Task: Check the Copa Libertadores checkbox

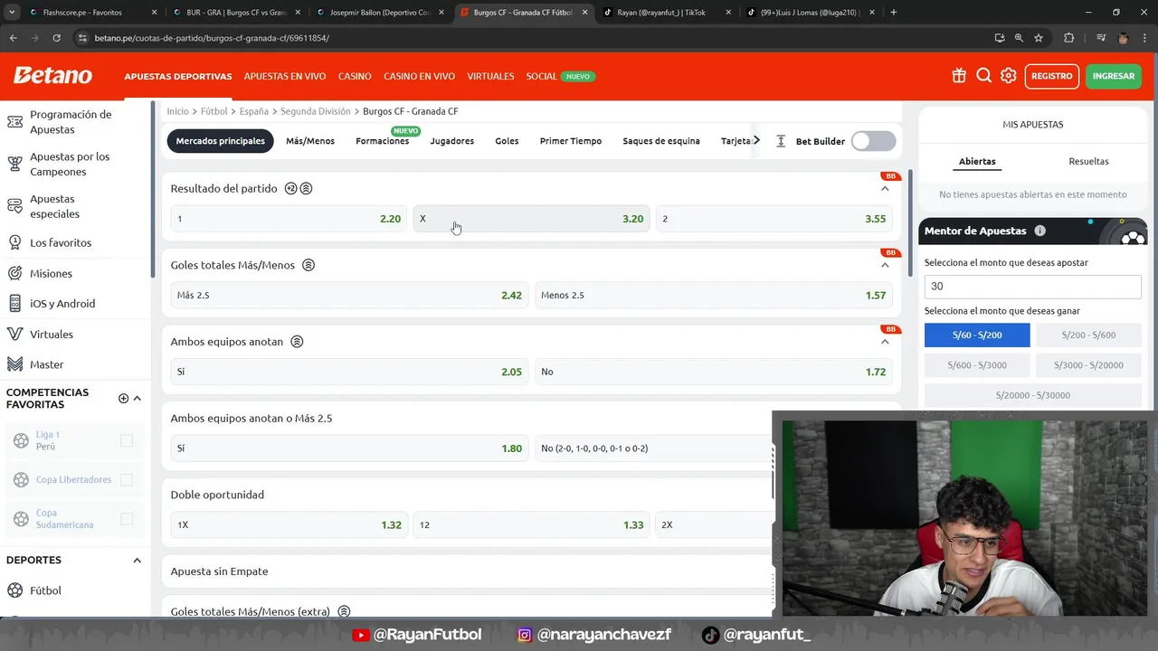Action: pos(127,479)
